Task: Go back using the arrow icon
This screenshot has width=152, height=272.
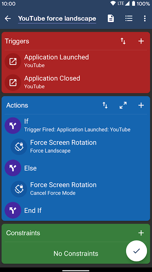Action: [x=8, y=18]
